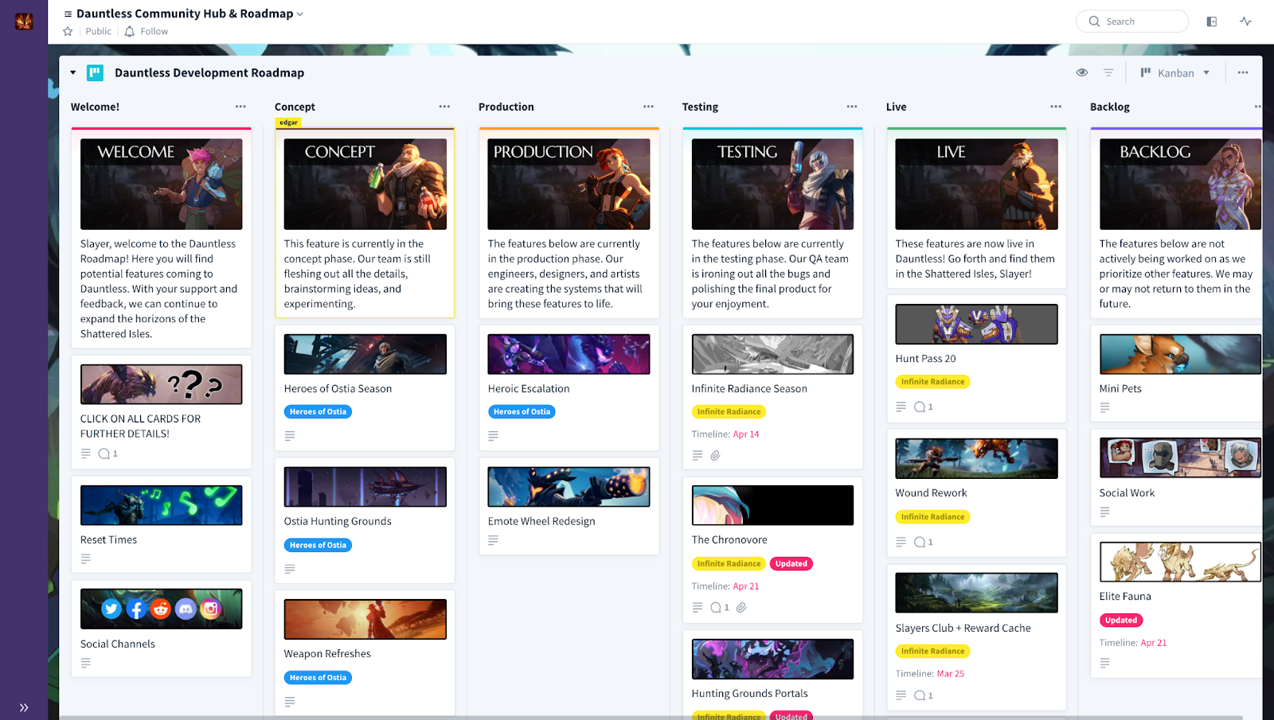Open the Dauntless Community Hub & Roadmap title dropdown
Screen dimensions: 1274x720
pos(299,14)
